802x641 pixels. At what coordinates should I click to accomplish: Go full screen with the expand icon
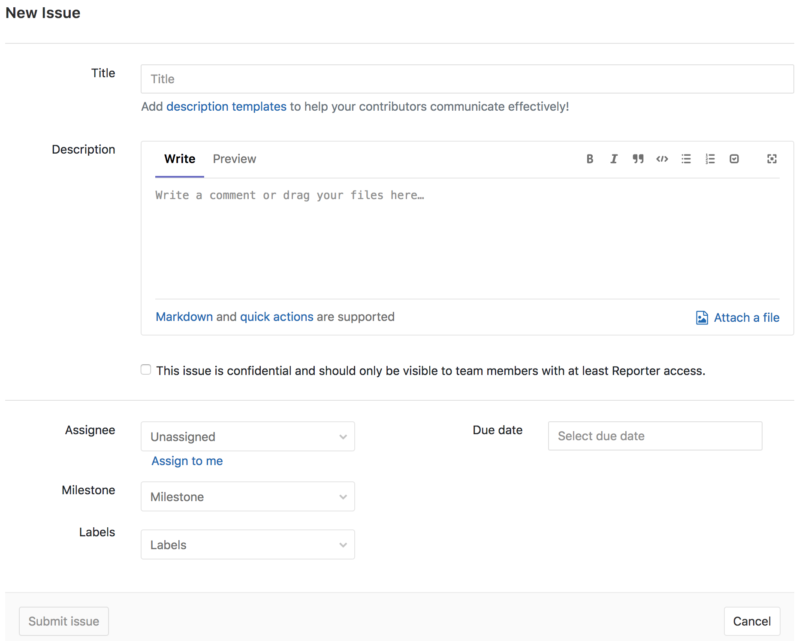click(772, 159)
